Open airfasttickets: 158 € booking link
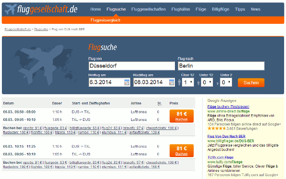 coord(144,167)
